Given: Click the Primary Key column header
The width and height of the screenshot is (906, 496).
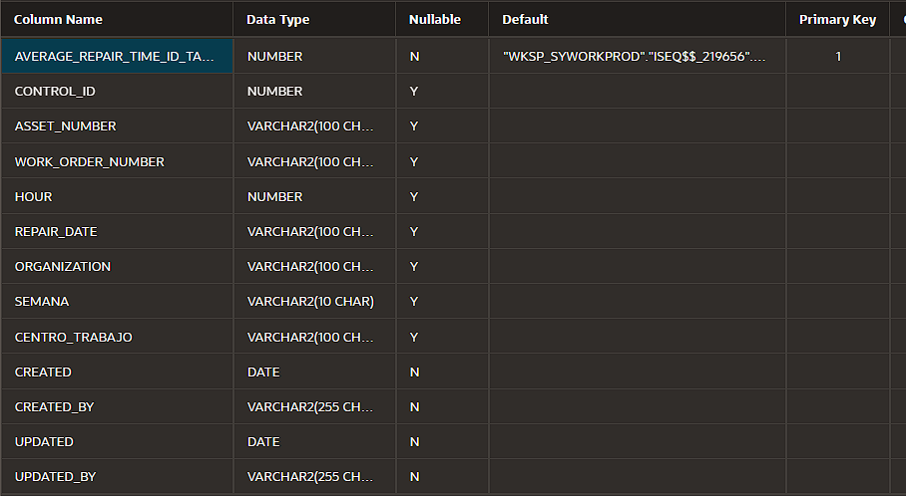Looking at the screenshot, I should (838, 20).
